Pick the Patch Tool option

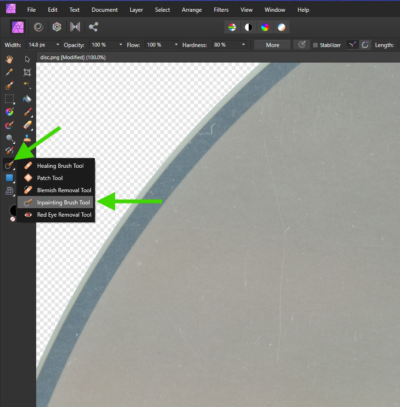pos(50,178)
